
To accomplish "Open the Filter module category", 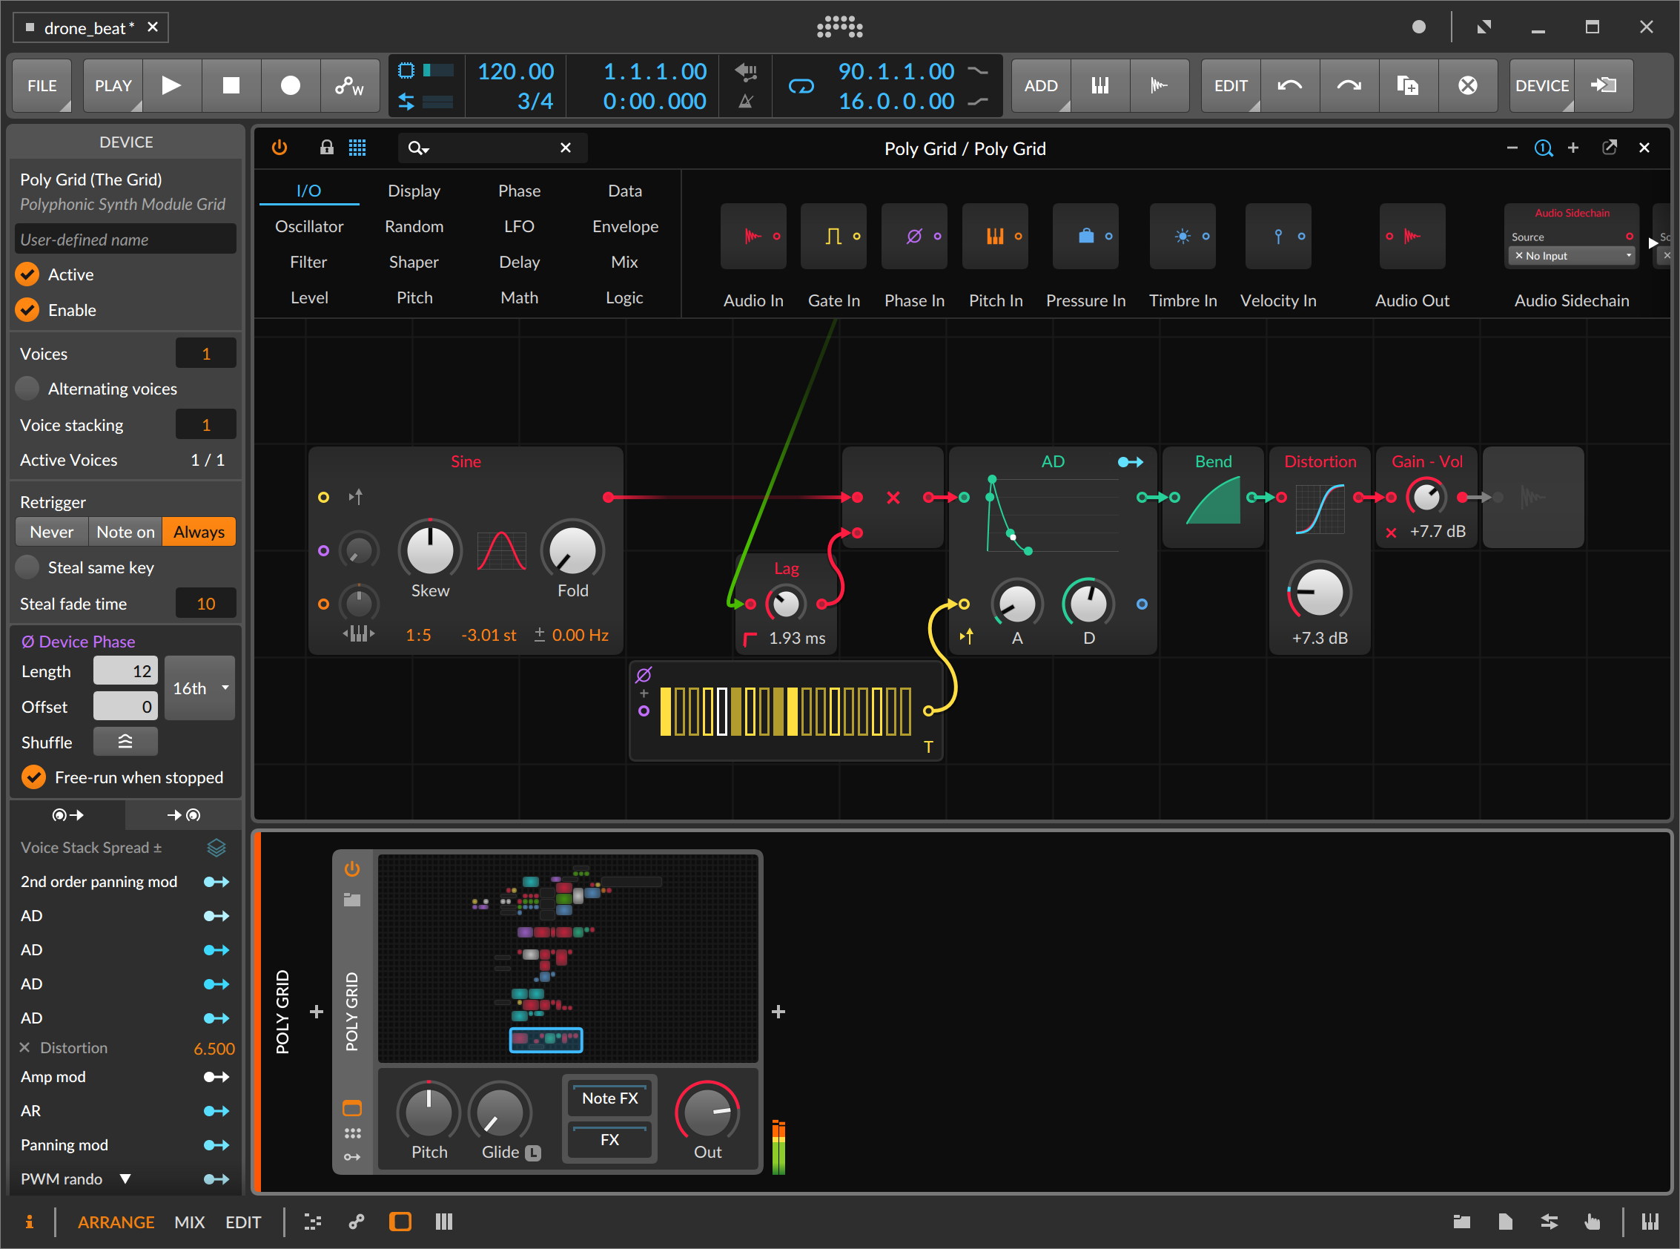I will pyautogui.click(x=308, y=262).
